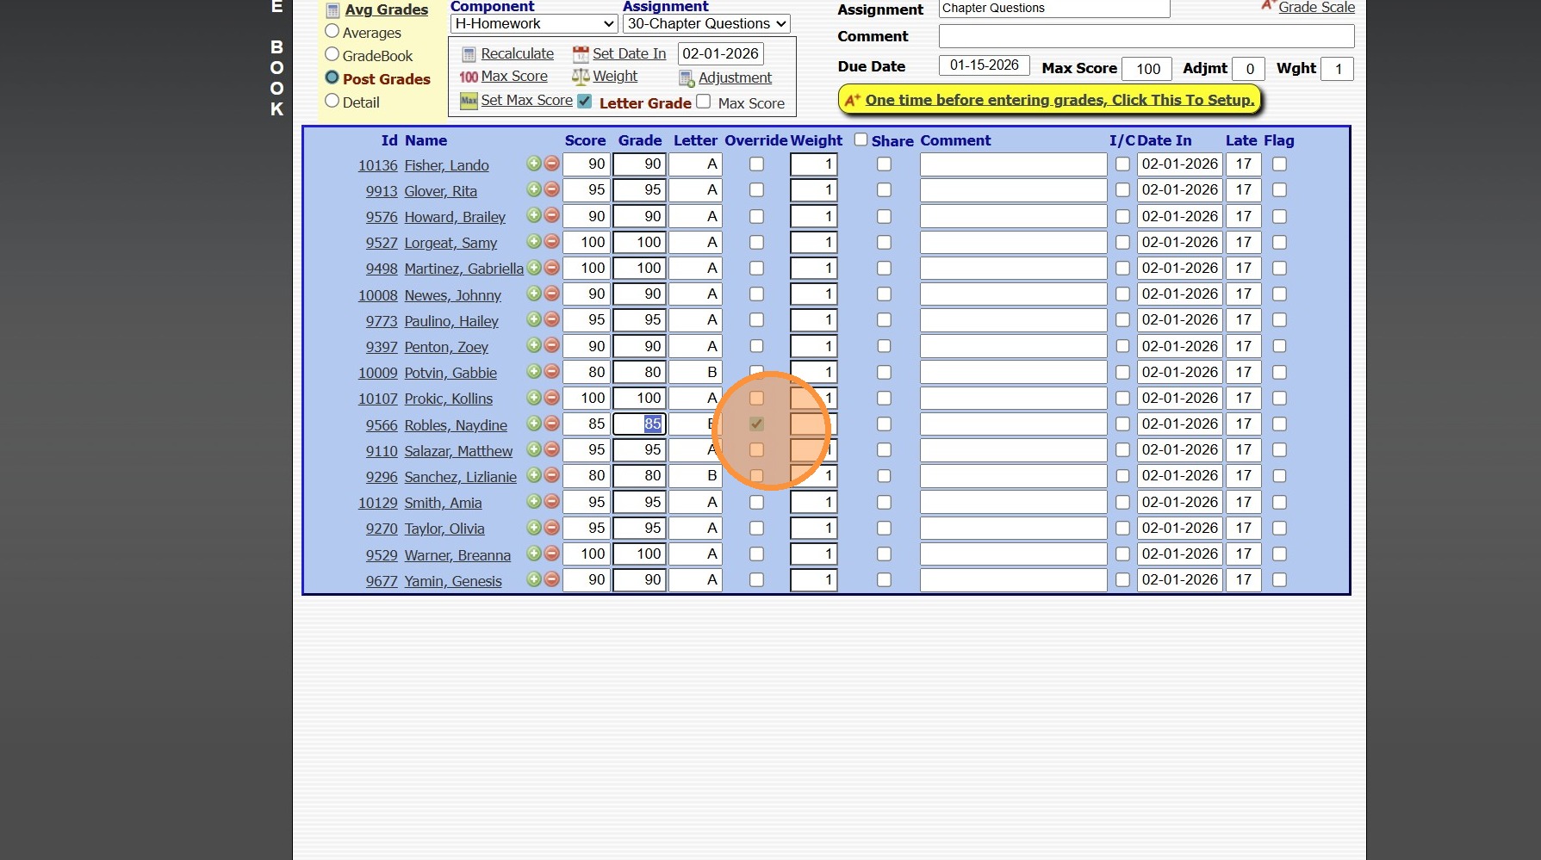Screen dimensions: 1541x860
Task: Click red minus icon for Howard, Brailey
Action: tap(551, 215)
